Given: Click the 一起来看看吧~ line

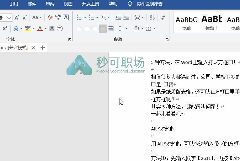Looking at the screenshot, I should 167,114.
